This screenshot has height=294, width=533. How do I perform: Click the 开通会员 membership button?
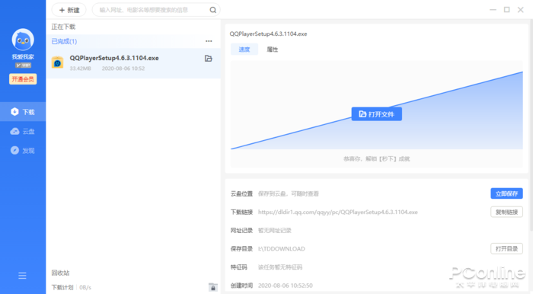point(23,79)
